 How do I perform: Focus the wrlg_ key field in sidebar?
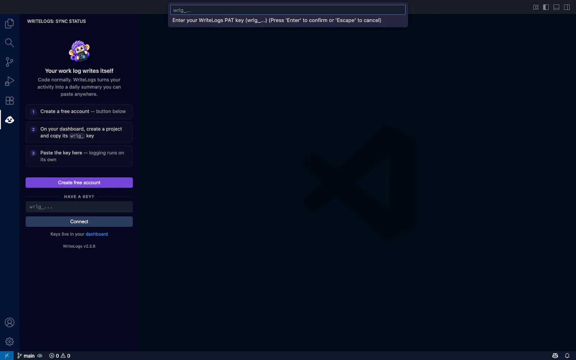[79, 207]
